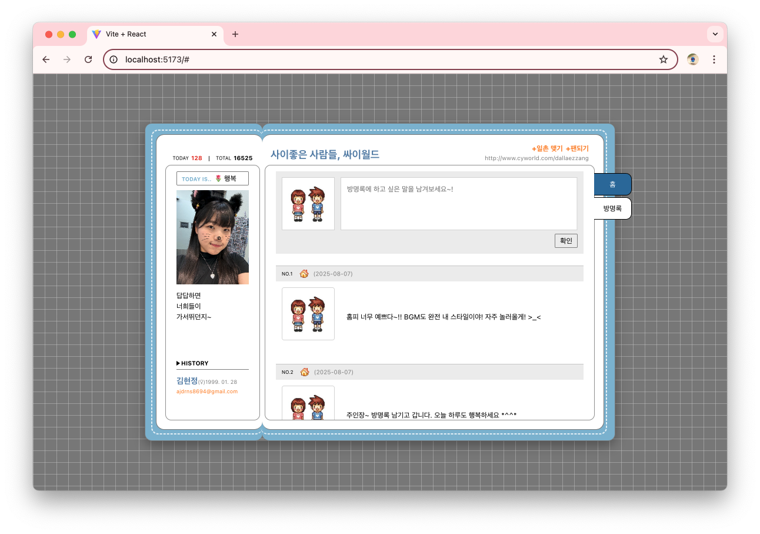Switch to the 홈 tab
The width and height of the screenshot is (760, 534).
point(612,184)
